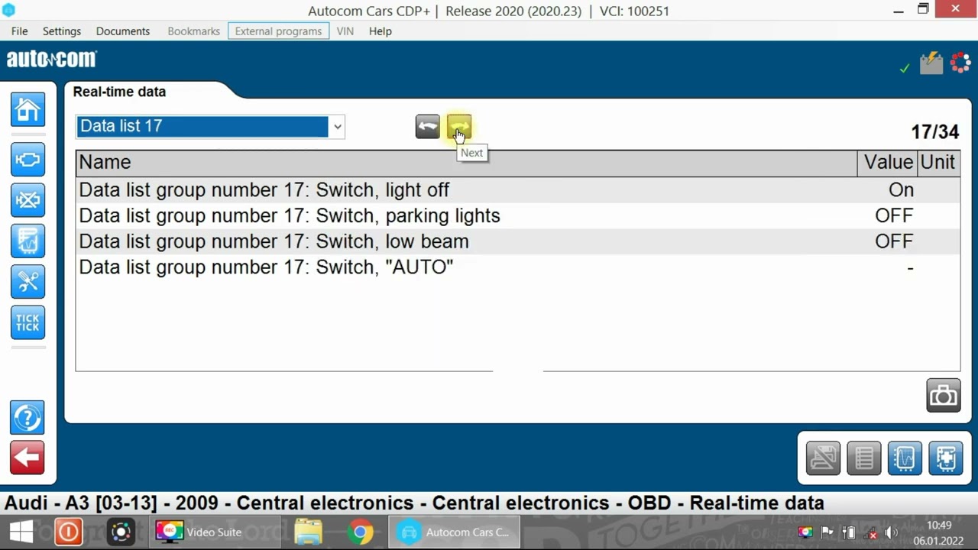Open the File Explorer taskbar icon
The image size is (978, 550).
coord(308,532)
